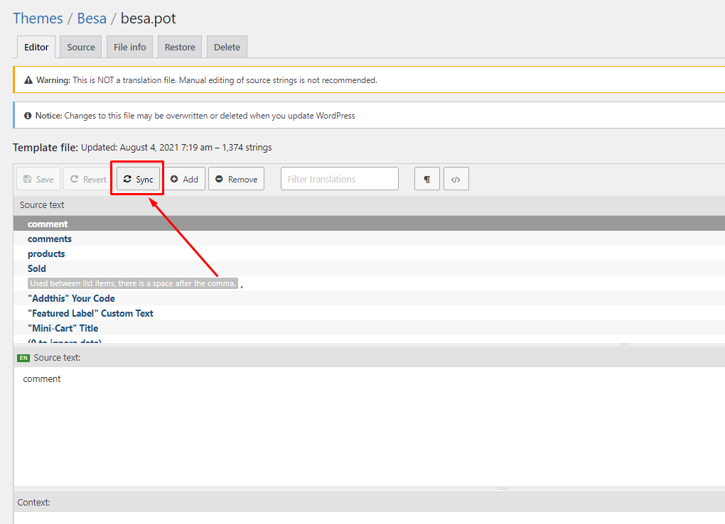This screenshot has width=725, height=524.
Task: Click the Revert button
Action: tap(88, 179)
